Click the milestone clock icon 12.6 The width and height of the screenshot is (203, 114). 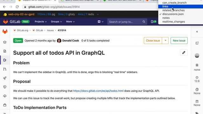pyautogui.click(x=197, y=77)
